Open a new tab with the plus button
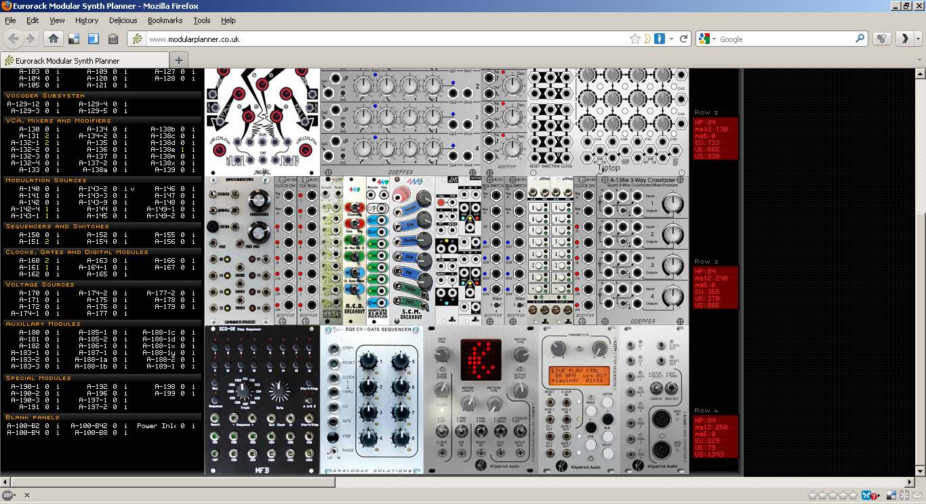 [179, 60]
